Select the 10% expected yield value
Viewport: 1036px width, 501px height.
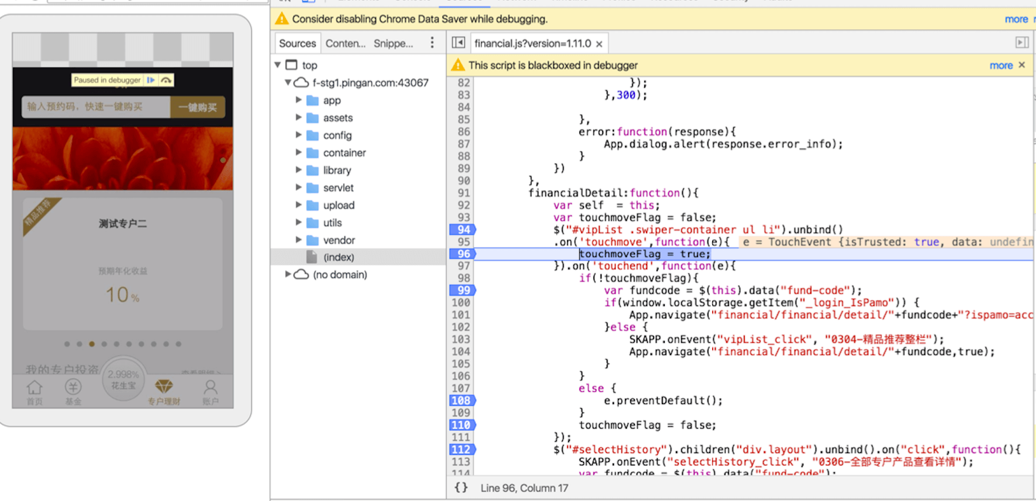pos(122,295)
